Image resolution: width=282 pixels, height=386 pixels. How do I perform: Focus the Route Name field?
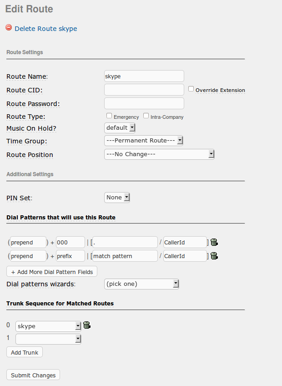pyautogui.click(x=144, y=76)
